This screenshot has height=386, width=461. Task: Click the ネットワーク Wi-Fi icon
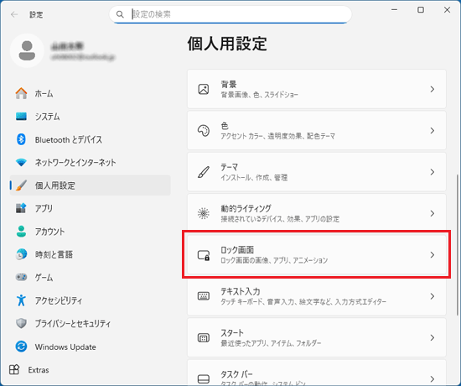coord(21,162)
